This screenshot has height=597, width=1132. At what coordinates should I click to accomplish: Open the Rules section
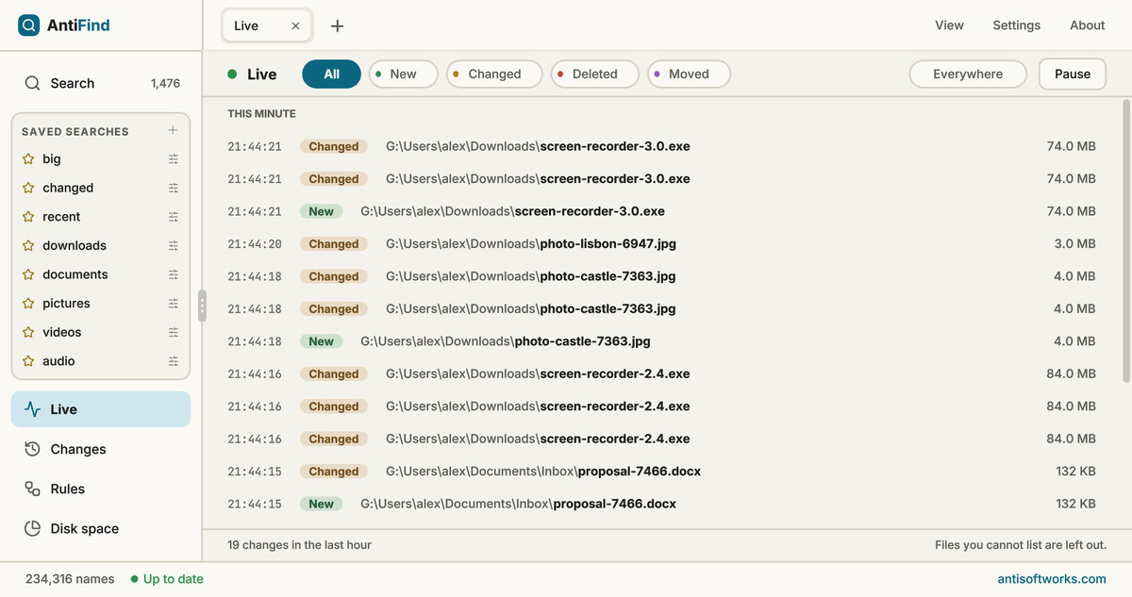(101, 489)
